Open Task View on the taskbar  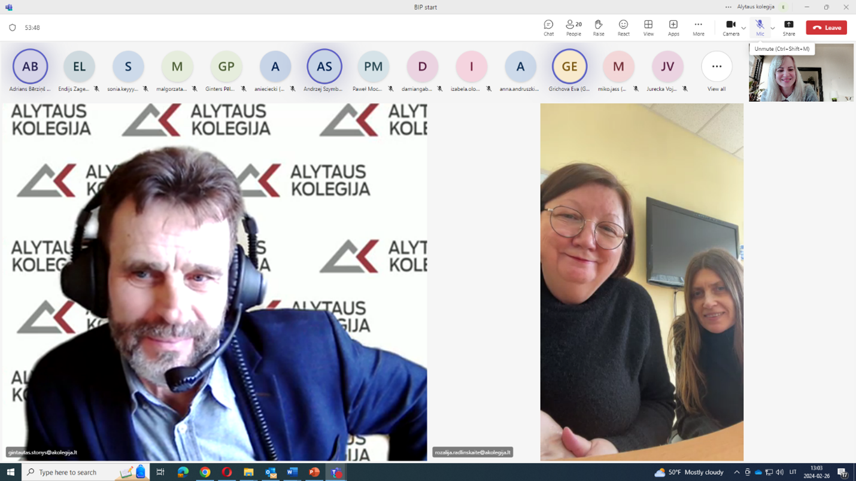pyautogui.click(x=160, y=472)
